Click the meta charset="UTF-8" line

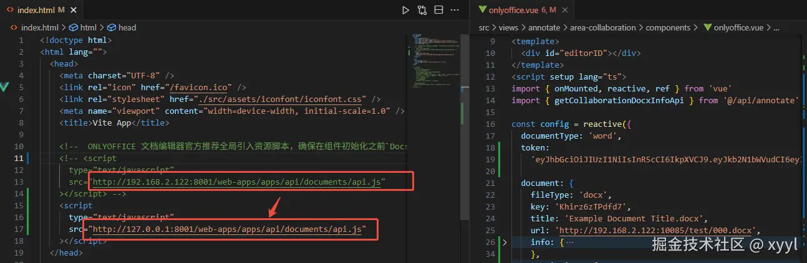point(117,75)
